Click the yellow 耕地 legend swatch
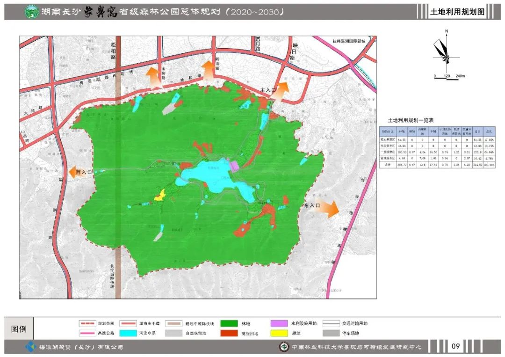 [x=281, y=334]
